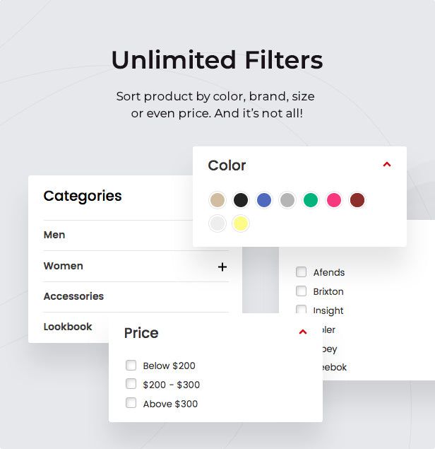Tick the Above $300 checkbox
The image size is (435, 449).
pyautogui.click(x=131, y=403)
